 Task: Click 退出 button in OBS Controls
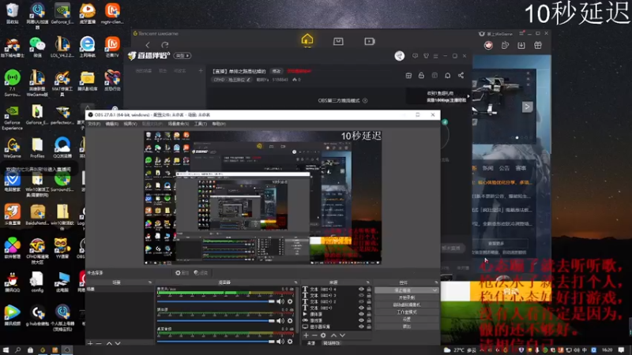(x=406, y=326)
